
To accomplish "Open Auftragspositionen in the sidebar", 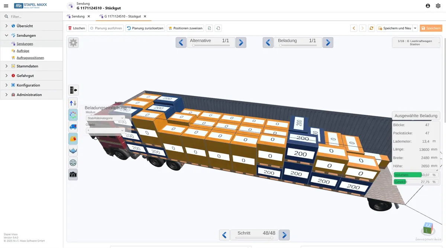I will (x=30, y=58).
